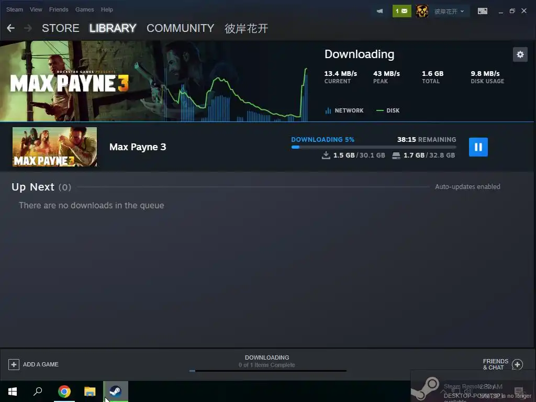Viewport: 536px width, 402px height.
Task: Click the 9.8 MB/s DISK USAGE stat
Action: [487, 77]
